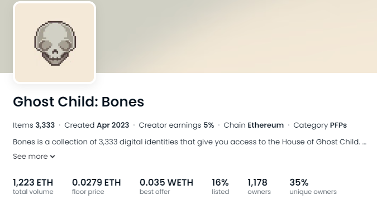Click the 16% listed stat

220,186
